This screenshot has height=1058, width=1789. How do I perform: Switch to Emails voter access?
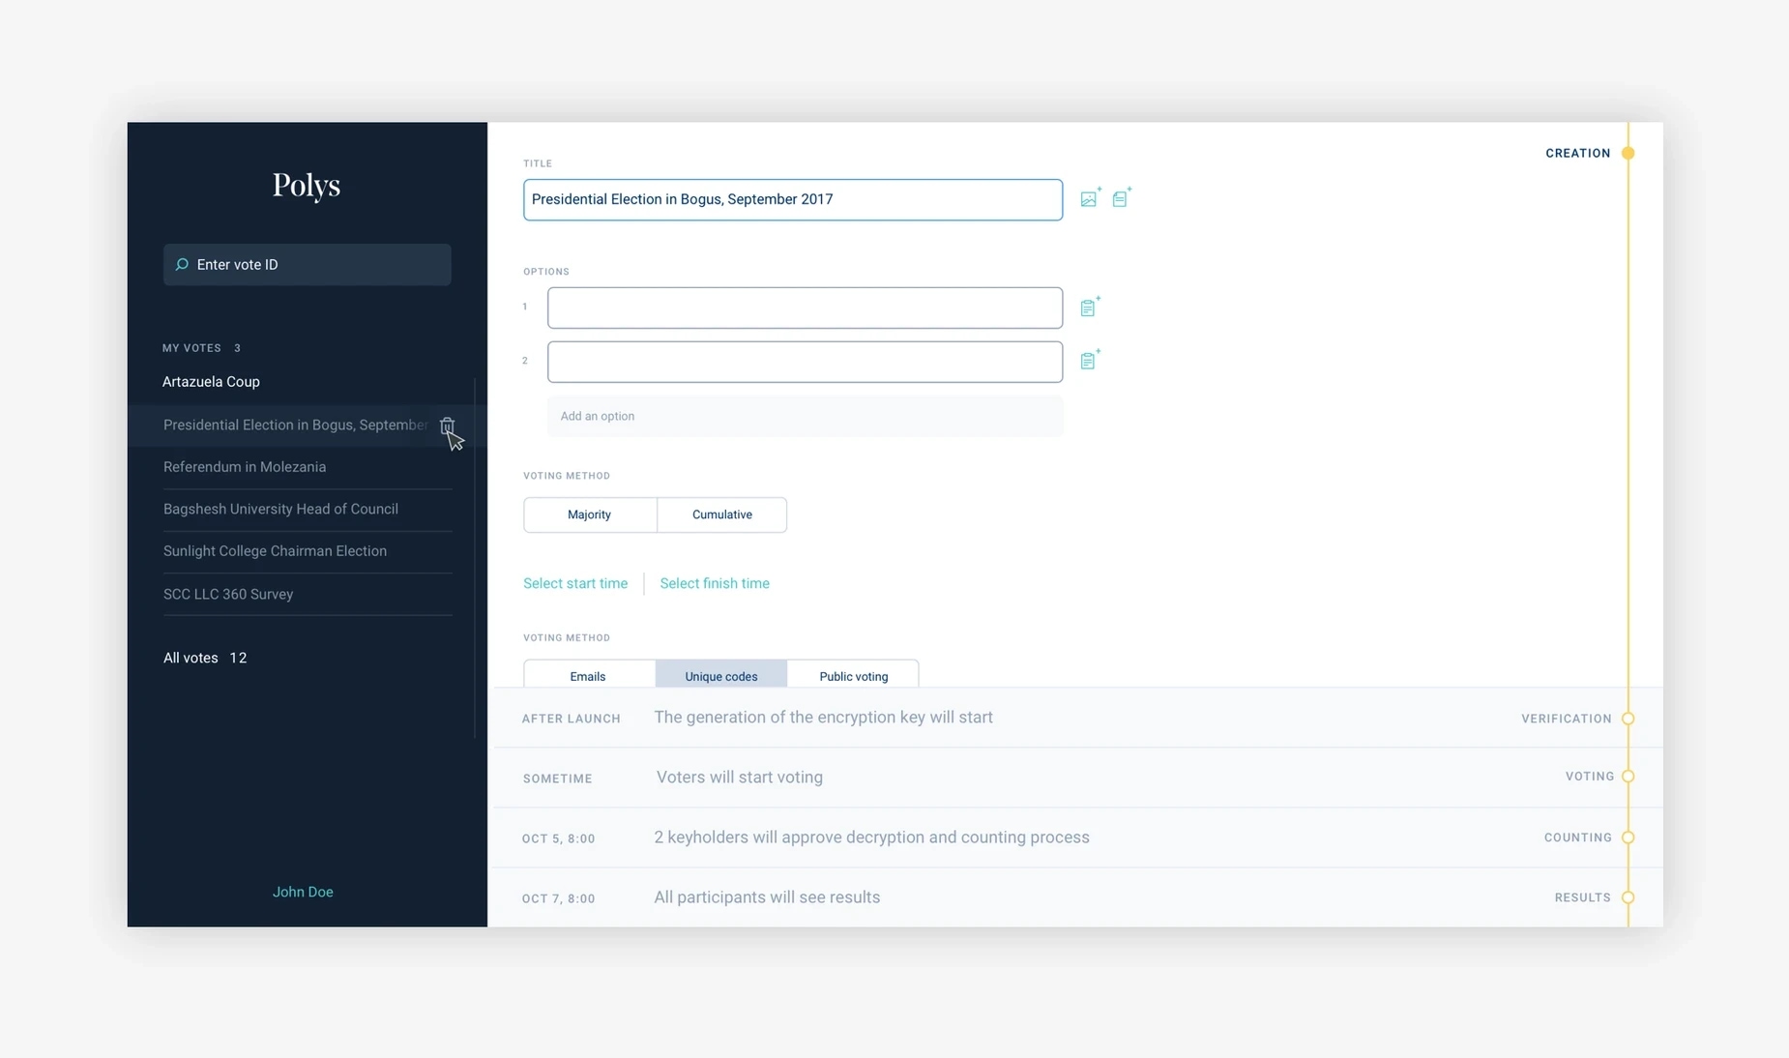588,674
